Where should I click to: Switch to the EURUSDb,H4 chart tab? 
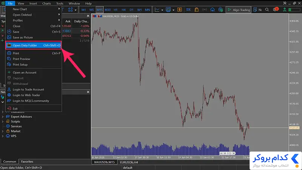tap(129, 162)
